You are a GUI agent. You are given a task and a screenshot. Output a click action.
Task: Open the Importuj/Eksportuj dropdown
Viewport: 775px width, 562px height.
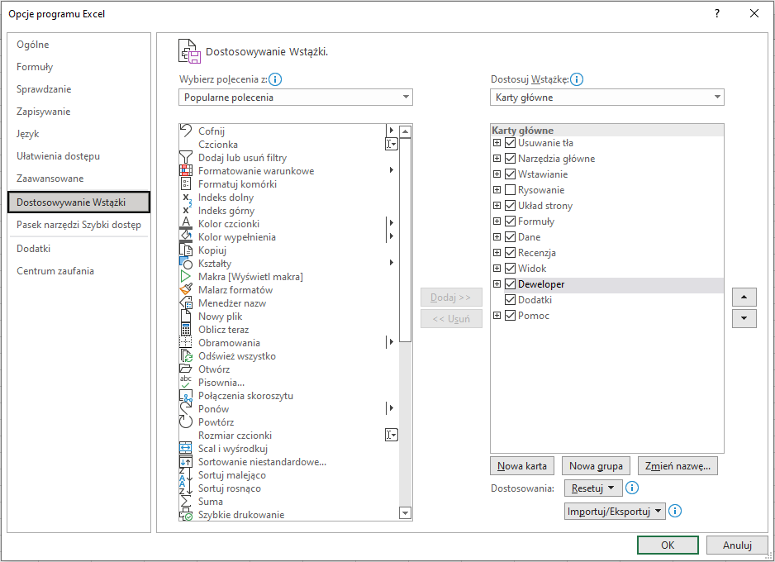coord(615,511)
